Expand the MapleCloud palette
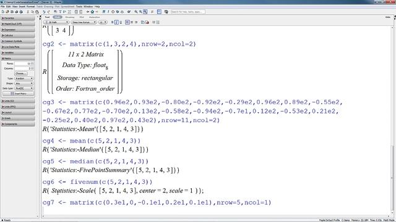Viewport: 396px width, 222px height. [18, 24]
